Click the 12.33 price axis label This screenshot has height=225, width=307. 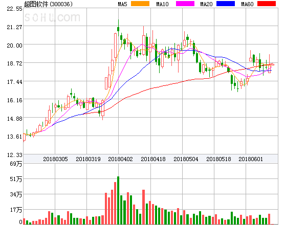pos(15,155)
